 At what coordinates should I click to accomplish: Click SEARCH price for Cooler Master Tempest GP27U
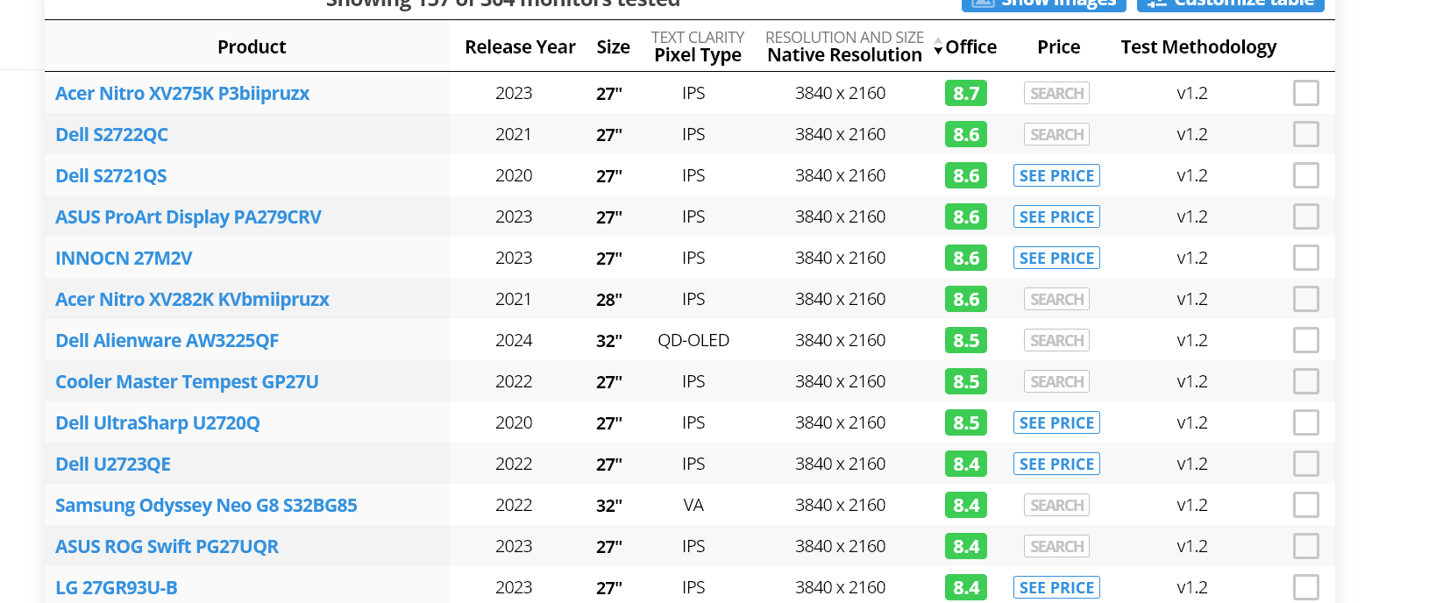[x=1056, y=381]
